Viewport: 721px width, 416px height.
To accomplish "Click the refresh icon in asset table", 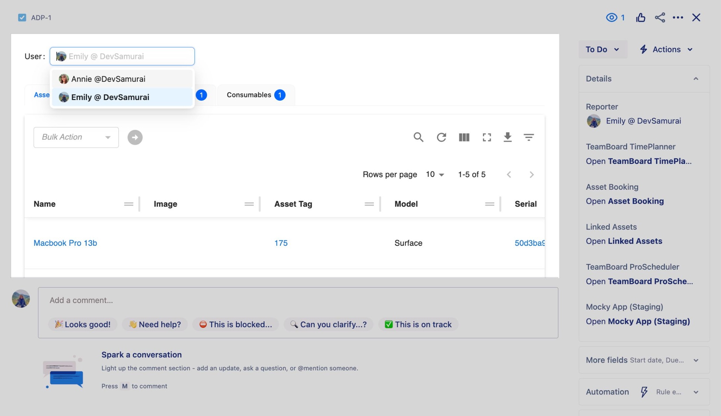I will click(x=441, y=138).
